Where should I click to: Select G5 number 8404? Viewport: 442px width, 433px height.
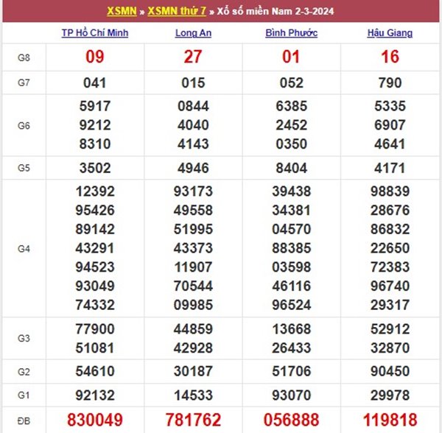tap(292, 169)
